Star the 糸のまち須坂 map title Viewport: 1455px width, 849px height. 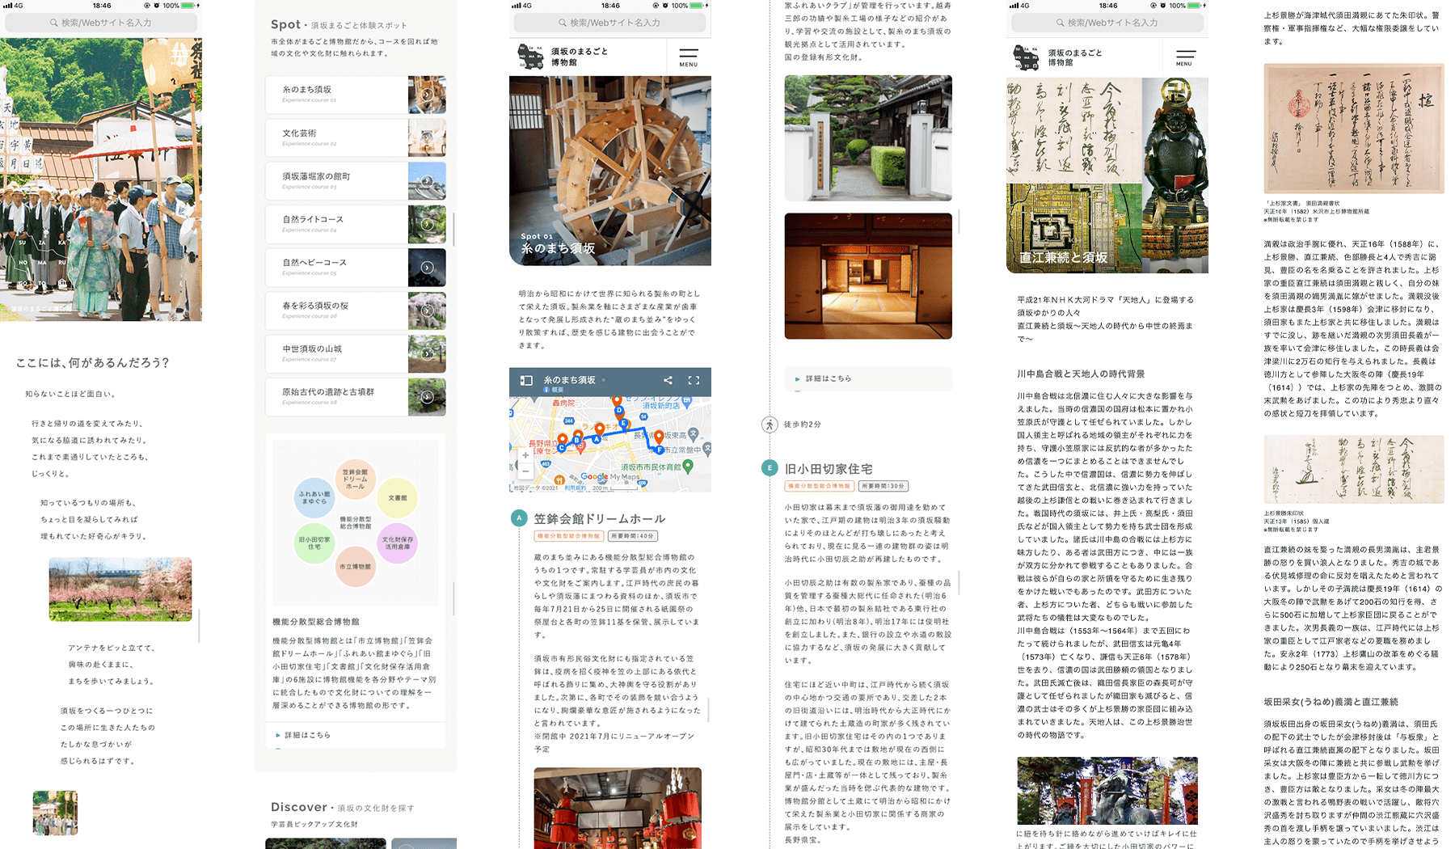pyautogui.click(x=604, y=380)
